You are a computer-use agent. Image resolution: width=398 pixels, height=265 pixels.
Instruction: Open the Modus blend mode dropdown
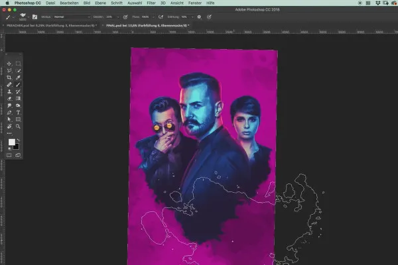click(72, 17)
